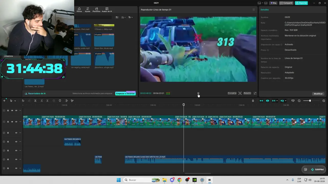Set the timeline zoom slider handle
328x184 pixels.
point(310,101)
